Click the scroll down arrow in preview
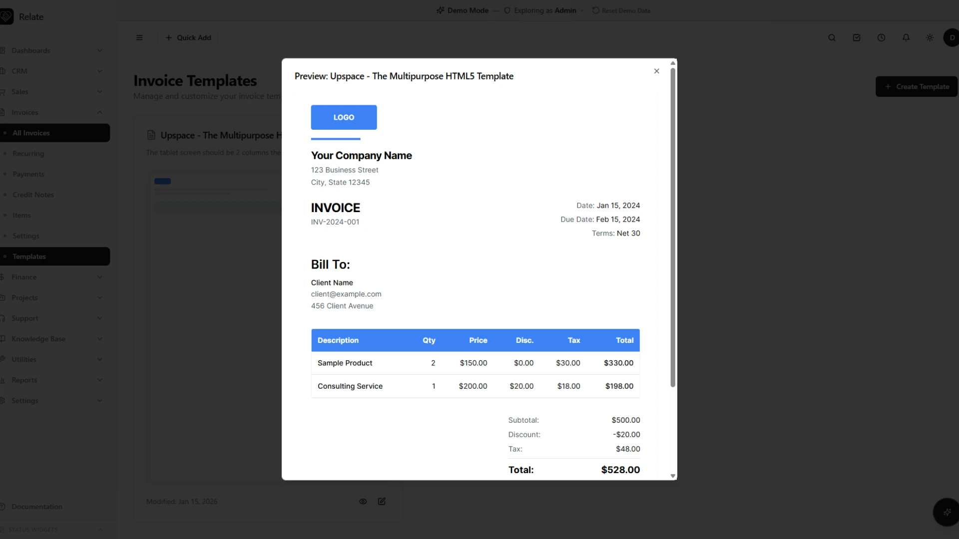This screenshot has width=959, height=539. click(673, 476)
